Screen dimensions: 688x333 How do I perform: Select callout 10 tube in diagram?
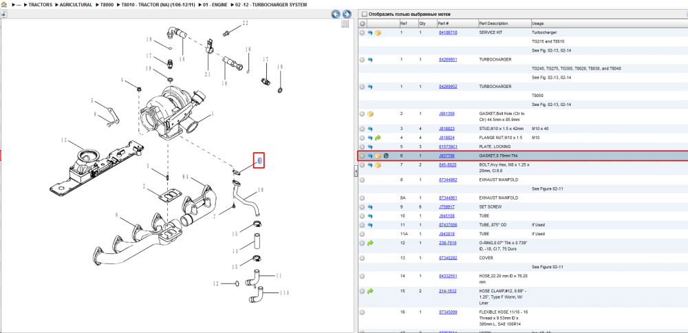point(261,190)
